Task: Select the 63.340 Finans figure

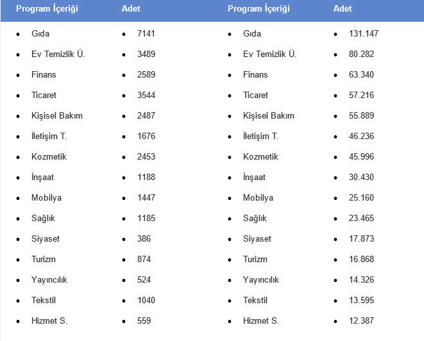Action: (361, 74)
